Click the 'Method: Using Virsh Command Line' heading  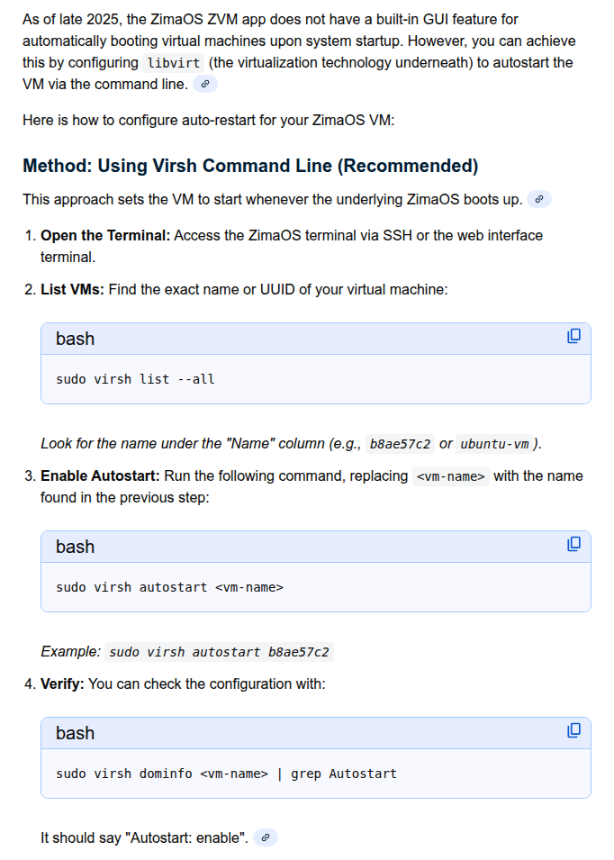(250, 166)
